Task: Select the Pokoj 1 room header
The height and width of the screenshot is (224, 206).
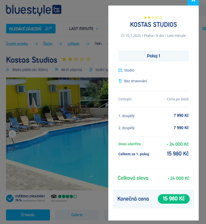Action: (153, 56)
